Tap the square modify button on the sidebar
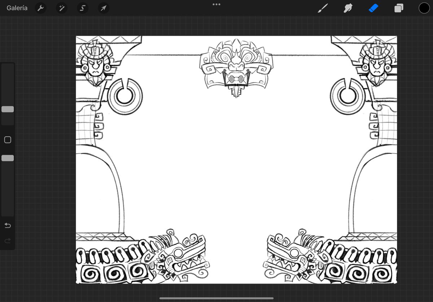Screen dimensions: 433x302 click(x=8, y=139)
